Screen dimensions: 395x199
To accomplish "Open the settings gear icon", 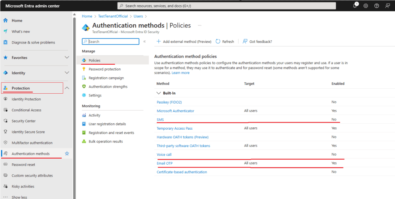I will [x=366, y=6].
